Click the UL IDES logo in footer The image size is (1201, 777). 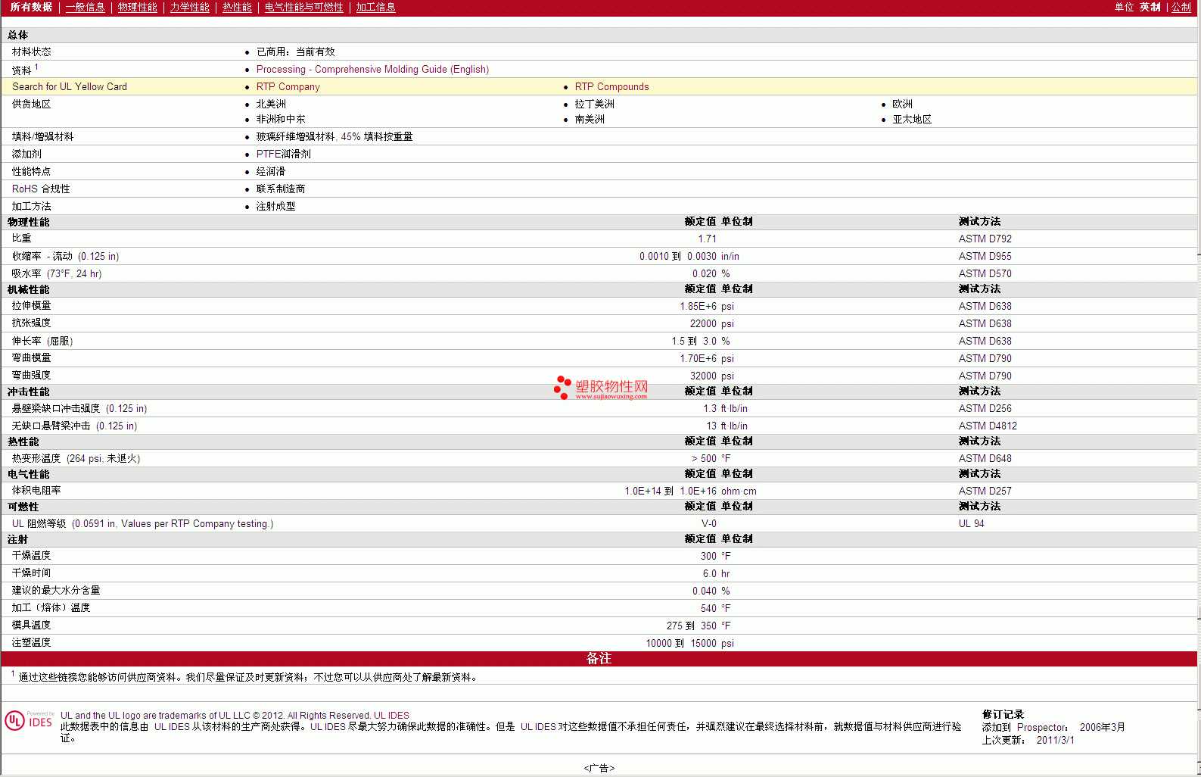click(x=29, y=720)
